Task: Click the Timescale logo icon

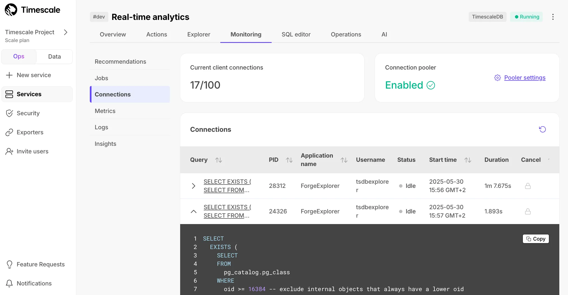Action: tap(11, 10)
